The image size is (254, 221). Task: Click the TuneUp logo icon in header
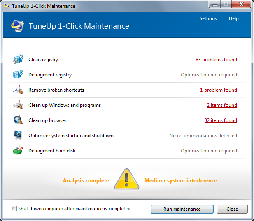point(17,26)
